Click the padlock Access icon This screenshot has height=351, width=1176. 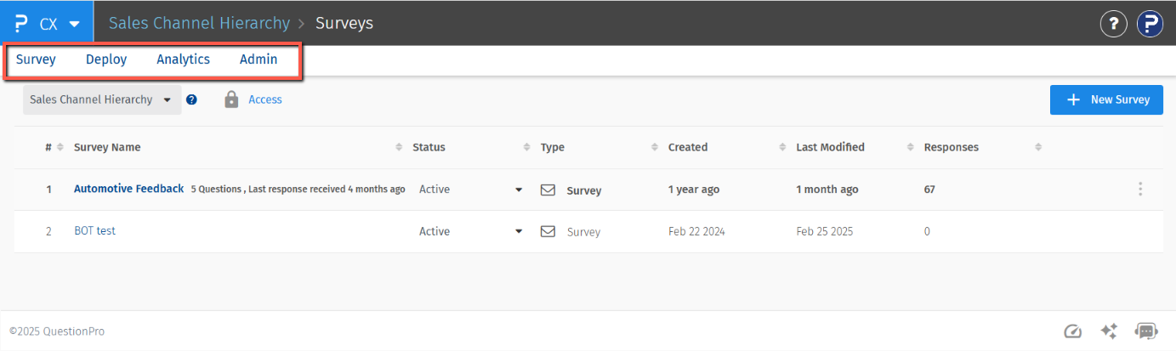[231, 99]
